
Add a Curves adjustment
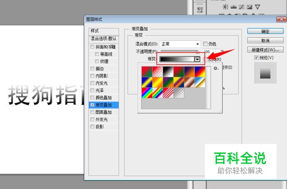click(x=242, y=7)
